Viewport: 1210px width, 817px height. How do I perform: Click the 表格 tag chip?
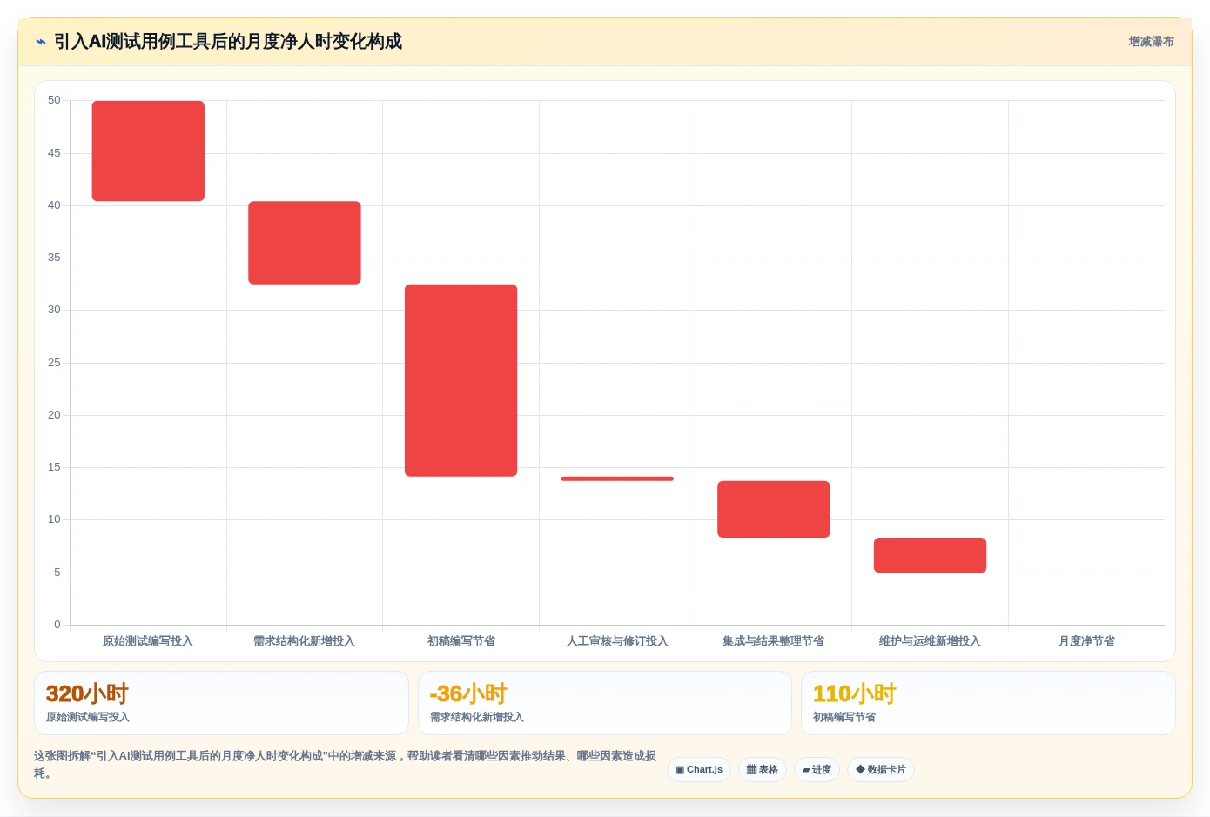click(763, 769)
